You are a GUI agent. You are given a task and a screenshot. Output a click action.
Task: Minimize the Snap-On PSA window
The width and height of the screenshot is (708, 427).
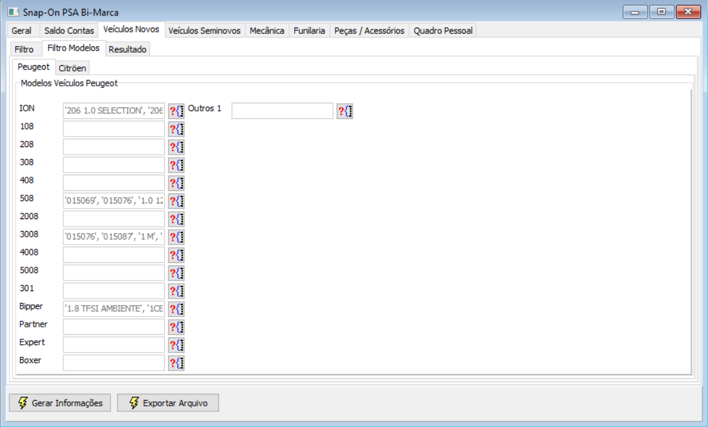635,12
